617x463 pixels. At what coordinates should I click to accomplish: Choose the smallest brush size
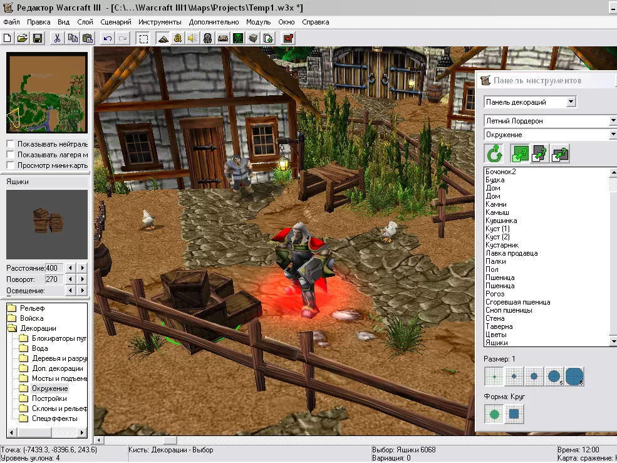pyautogui.click(x=494, y=377)
